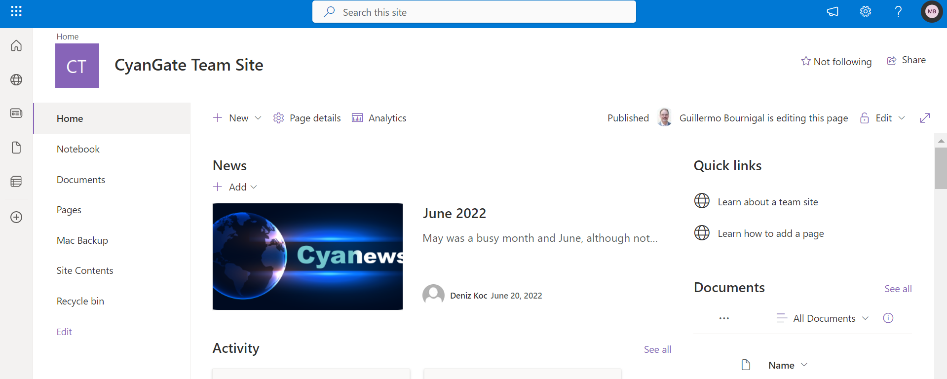Open My sites globe icon in the app bar
This screenshot has height=379, width=947.
coord(16,79)
